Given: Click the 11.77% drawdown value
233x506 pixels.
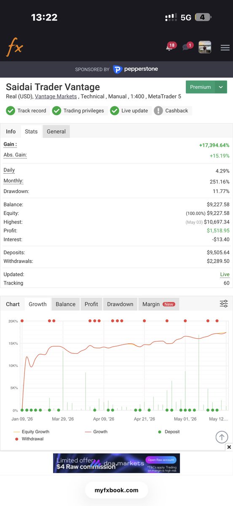Looking at the screenshot, I should click(x=221, y=191).
